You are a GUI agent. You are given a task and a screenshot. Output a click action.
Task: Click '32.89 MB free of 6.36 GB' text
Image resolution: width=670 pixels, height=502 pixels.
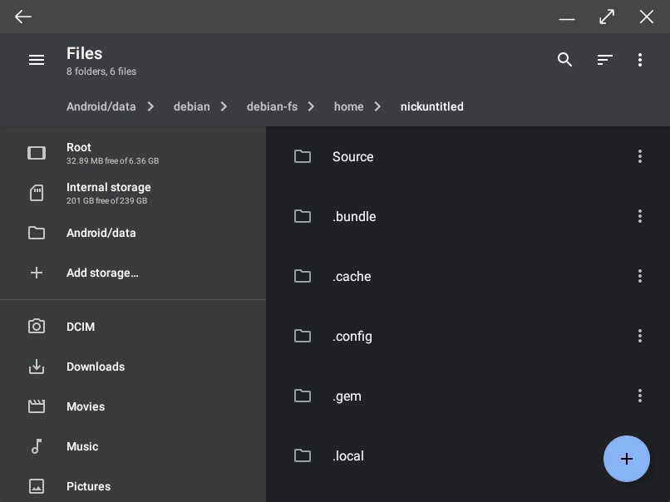pos(112,161)
